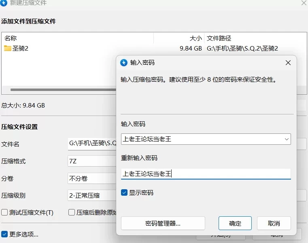Open the 密码管理器 button

163,223
